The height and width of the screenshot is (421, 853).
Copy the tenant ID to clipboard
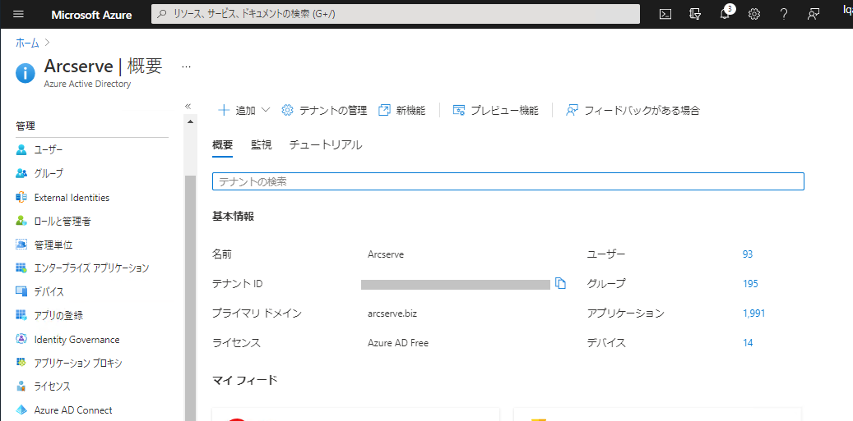(560, 283)
